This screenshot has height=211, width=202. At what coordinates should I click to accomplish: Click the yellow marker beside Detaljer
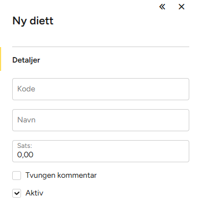1,59
